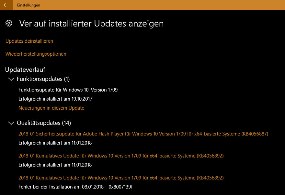Open the KB4056892 link that failed installation

pos(121,178)
